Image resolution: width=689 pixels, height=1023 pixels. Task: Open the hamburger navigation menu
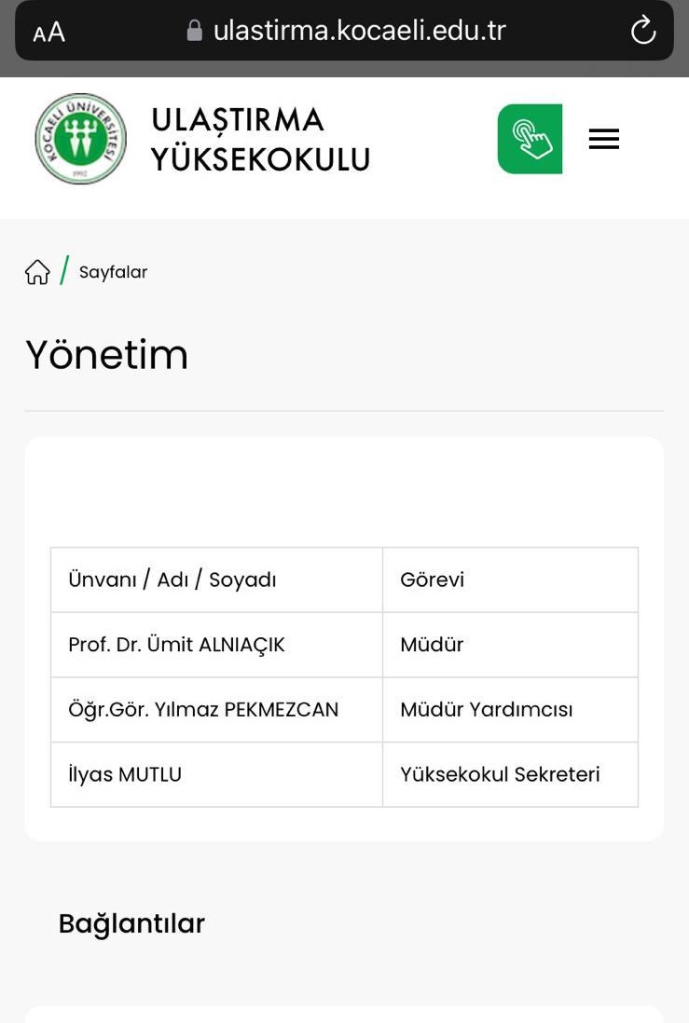[x=604, y=140]
